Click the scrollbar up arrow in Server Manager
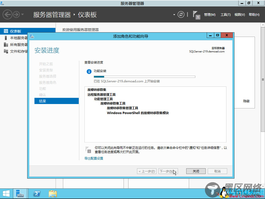Image resolution: width=265 pixels, height=199 pixels. [263, 25]
